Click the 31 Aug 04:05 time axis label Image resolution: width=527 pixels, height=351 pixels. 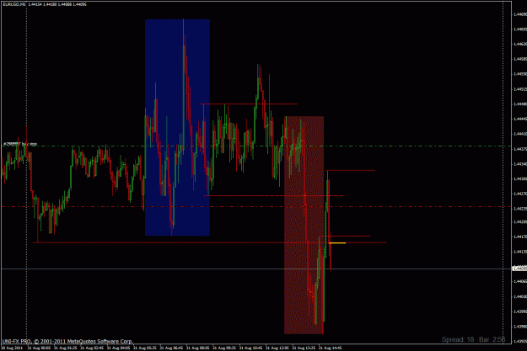[119, 348]
